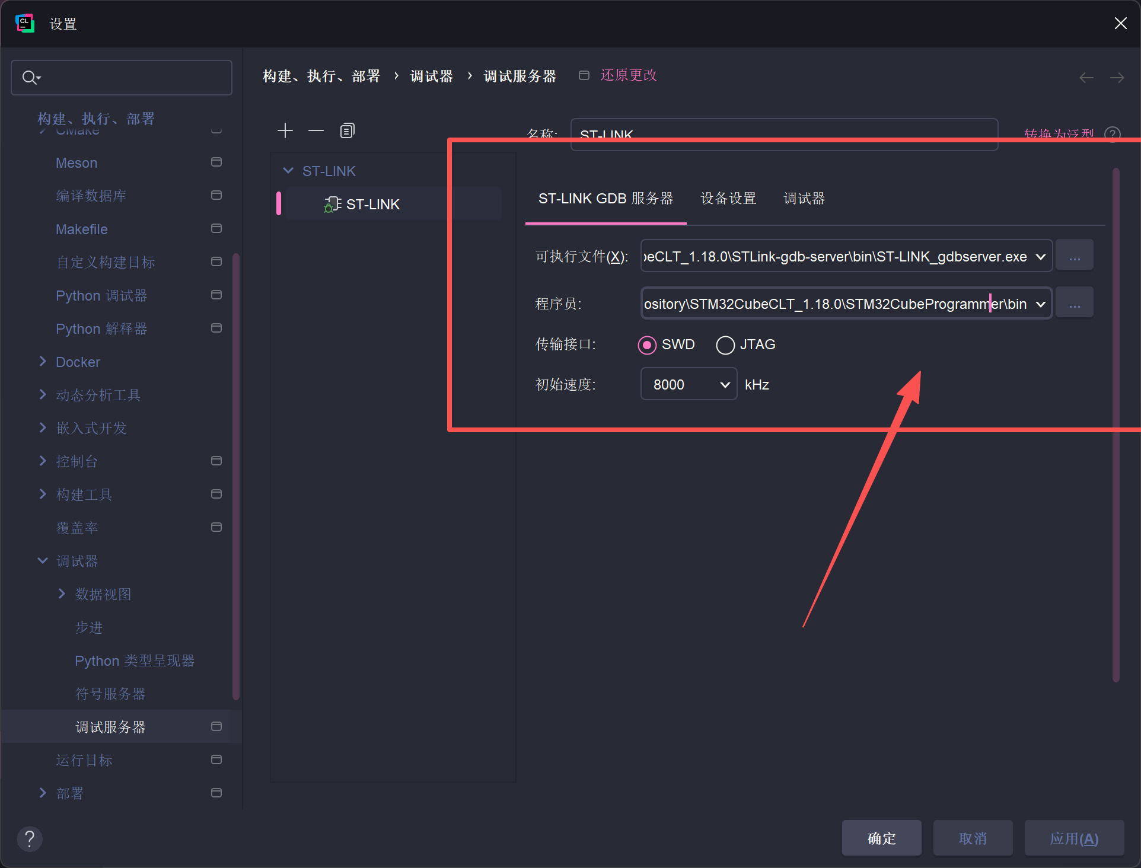
Task: Open the 可执行文件 path dropdown
Action: 1041,257
